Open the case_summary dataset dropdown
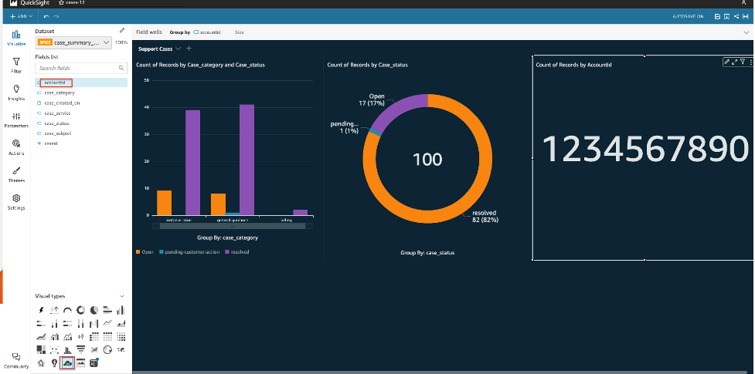This screenshot has width=755, height=374. pyautogui.click(x=73, y=42)
